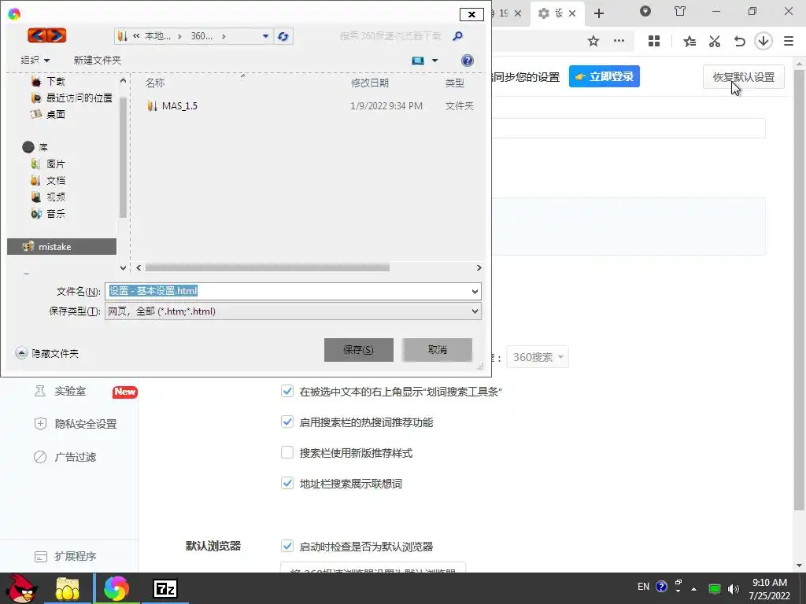
Task: Click the search magnifier in save dialog
Action: click(457, 36)
